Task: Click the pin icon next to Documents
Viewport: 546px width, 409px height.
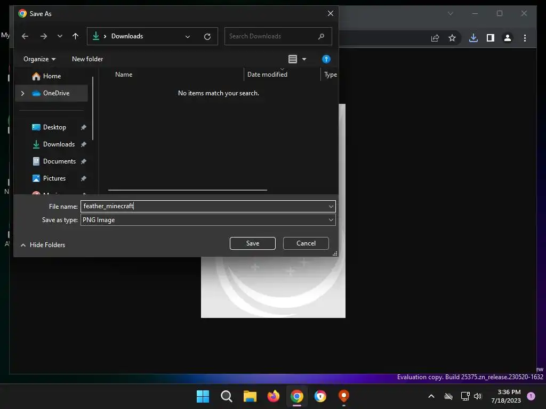Action: point(84,161)
